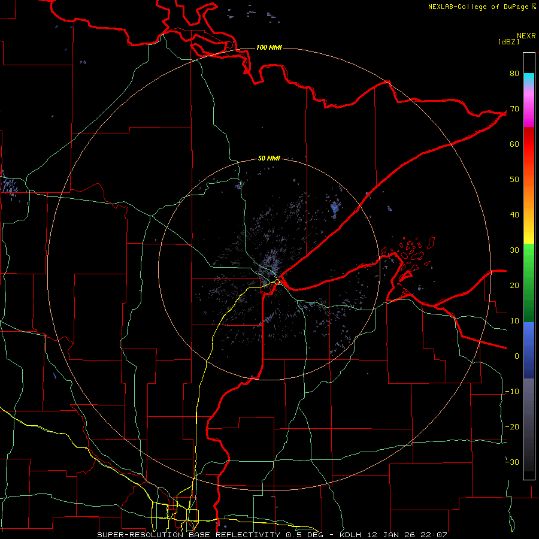Click the NEXR label above the color bar

click(526, 36)
